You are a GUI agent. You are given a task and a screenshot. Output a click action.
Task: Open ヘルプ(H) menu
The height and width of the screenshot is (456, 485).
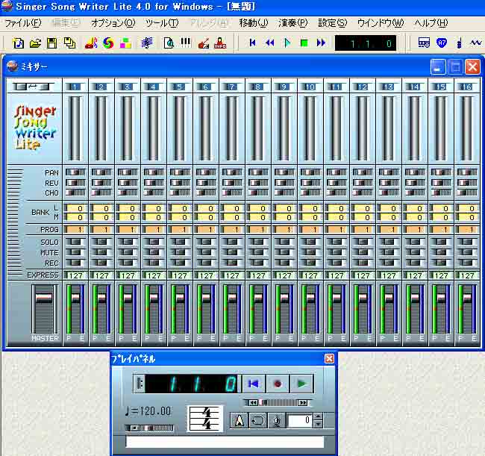coord(431,23)
